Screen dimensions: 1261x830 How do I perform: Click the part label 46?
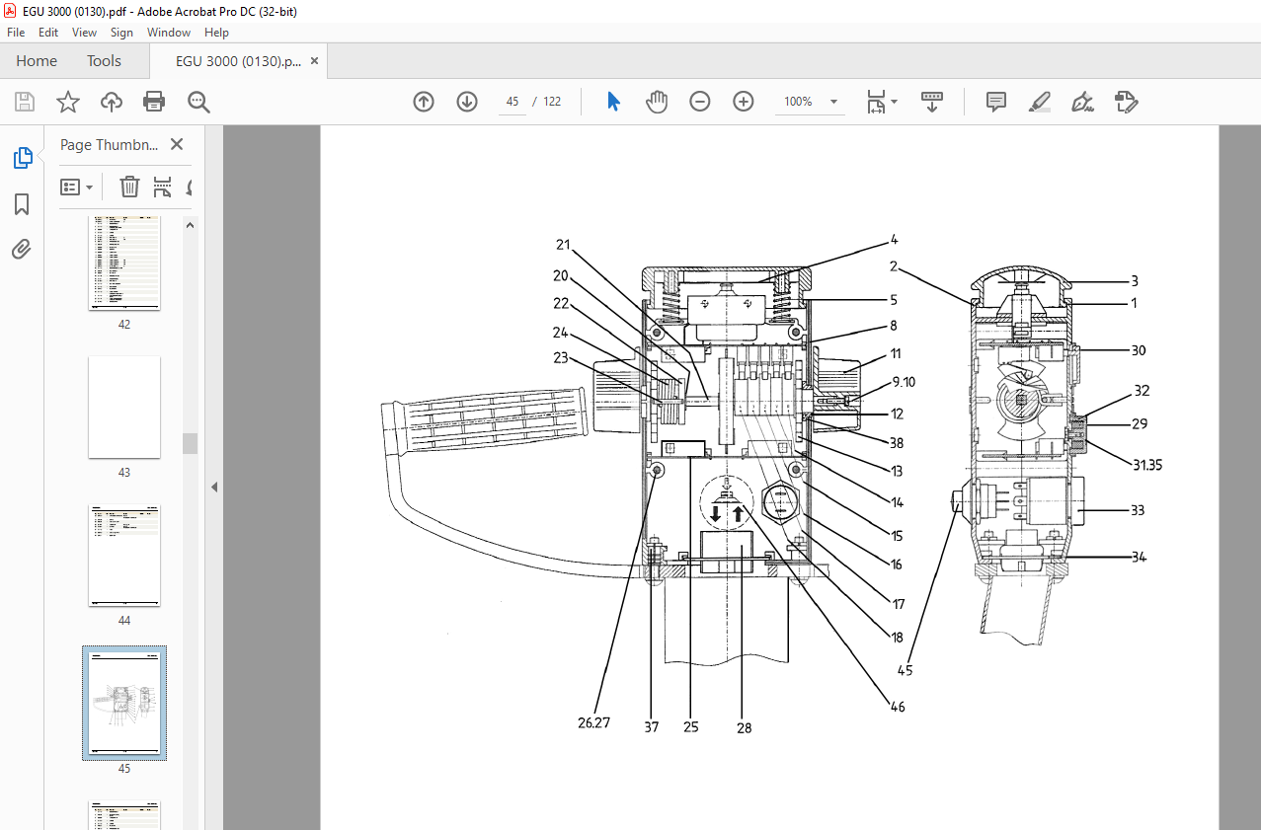click(897, 707)
